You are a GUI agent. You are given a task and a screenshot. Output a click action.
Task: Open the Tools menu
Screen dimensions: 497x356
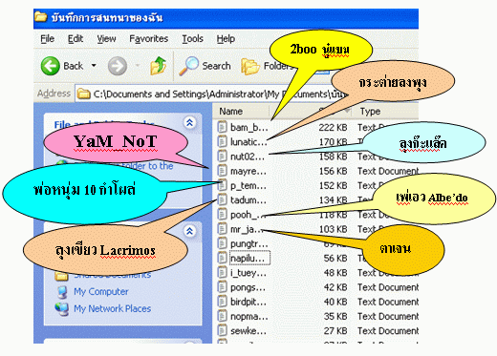tap(192, 39)
